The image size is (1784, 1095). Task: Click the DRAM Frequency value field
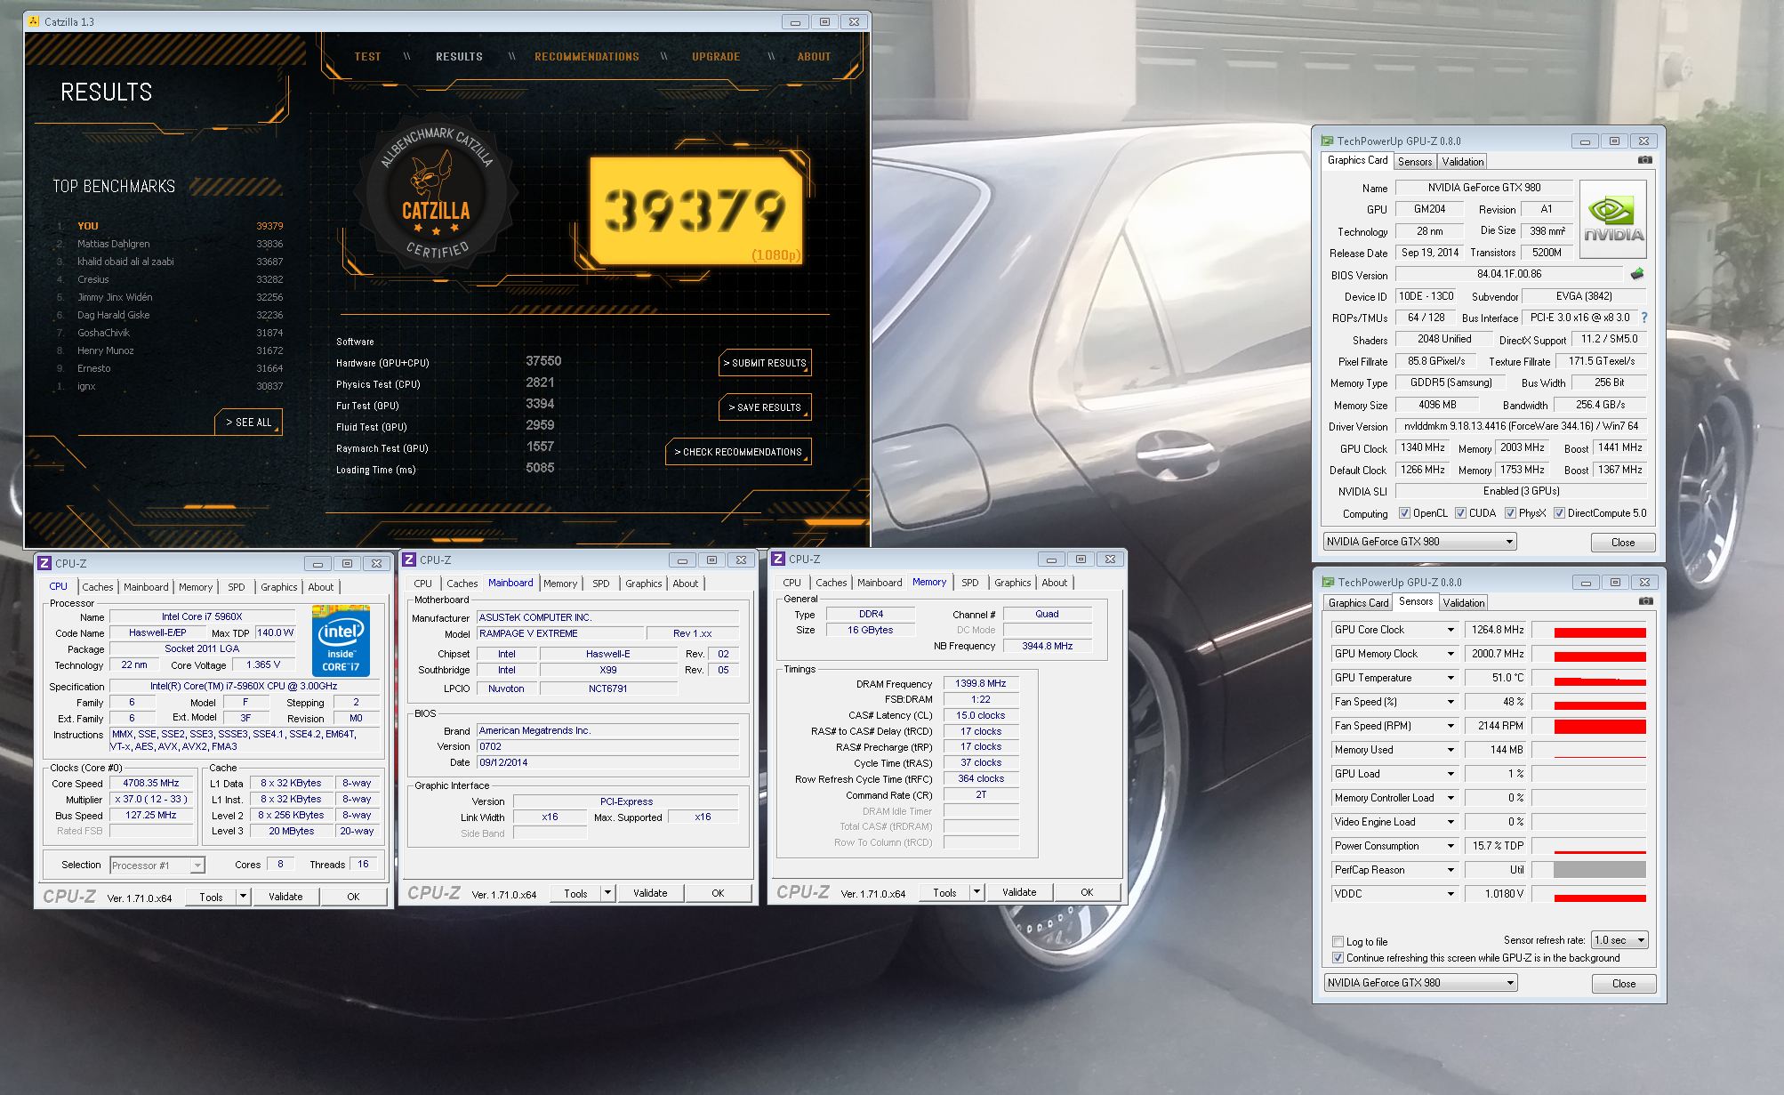(980, 683)
